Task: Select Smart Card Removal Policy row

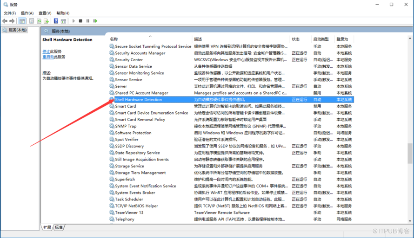Action: coord(231,120)
